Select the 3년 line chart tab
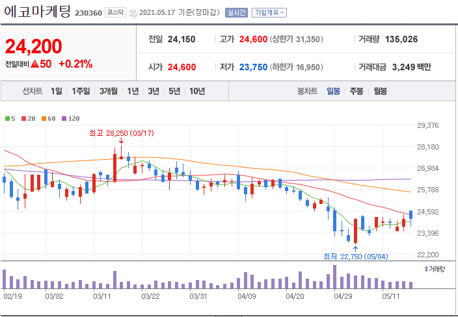 [x=154, y=92]
